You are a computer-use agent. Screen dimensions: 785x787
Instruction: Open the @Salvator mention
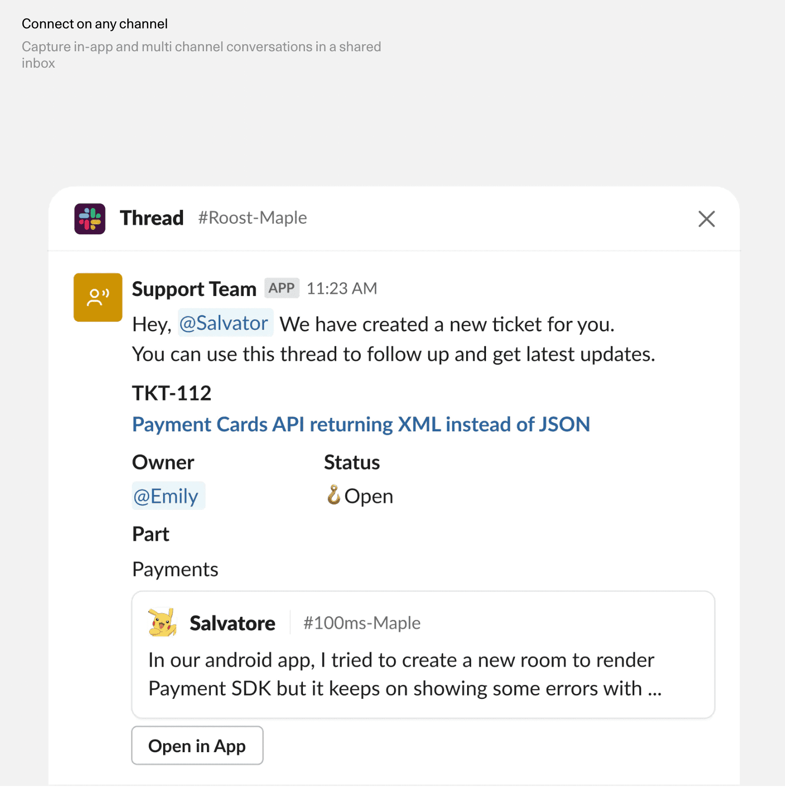(225, 323)
